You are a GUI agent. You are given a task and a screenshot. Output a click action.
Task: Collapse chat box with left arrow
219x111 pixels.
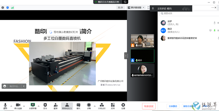[24, 86]
